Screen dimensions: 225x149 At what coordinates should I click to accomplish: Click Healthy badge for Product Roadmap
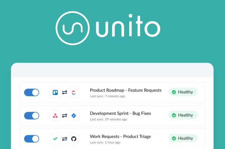coord(183,92)
